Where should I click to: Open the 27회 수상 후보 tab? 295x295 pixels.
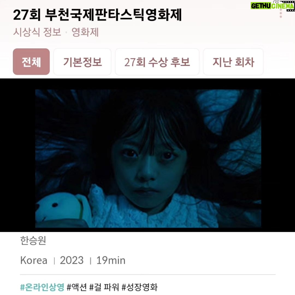157,62
